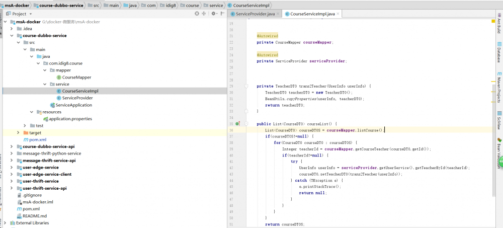Toggle code folding for the courseList method
Screen dimensions: 503x228
[x=246, y=123]
